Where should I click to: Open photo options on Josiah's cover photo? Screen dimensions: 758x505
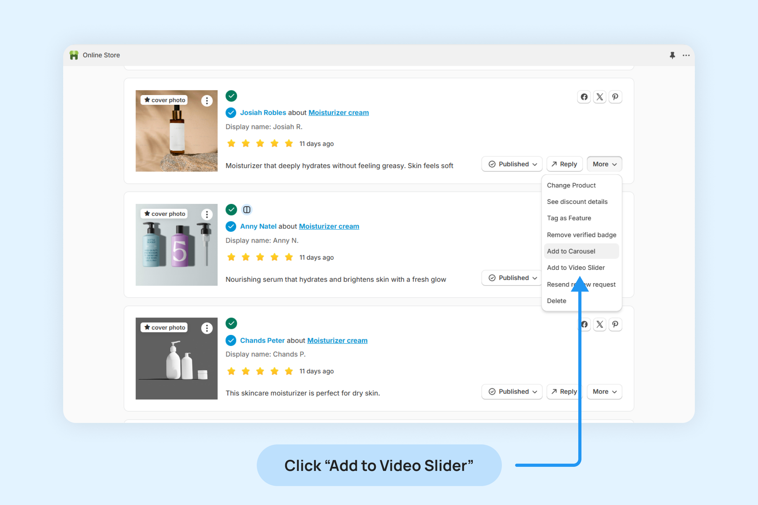(207, 101)
